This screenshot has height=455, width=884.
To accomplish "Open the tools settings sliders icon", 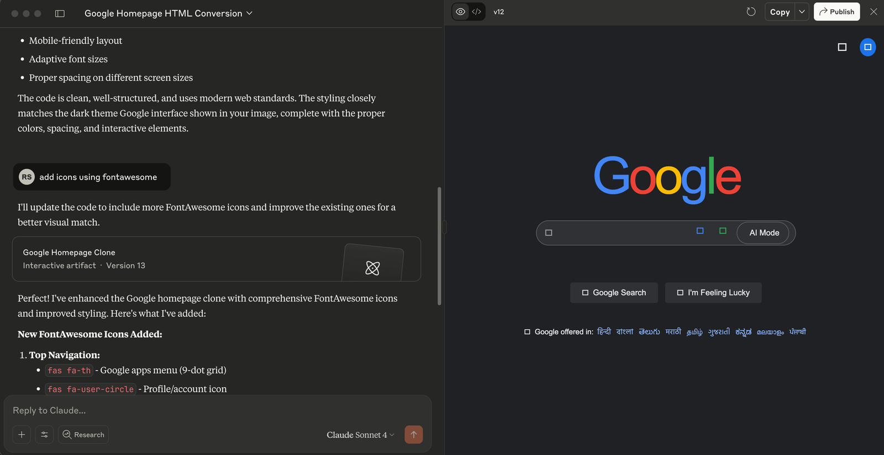I will 44,435.
